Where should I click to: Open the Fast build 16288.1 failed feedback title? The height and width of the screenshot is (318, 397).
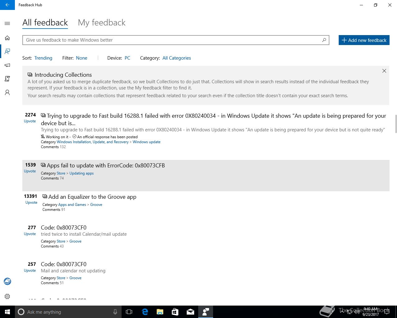coord(213,119)
